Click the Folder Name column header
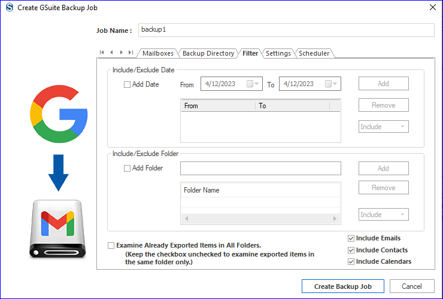 pyautogui.click(x=260, y=190)
